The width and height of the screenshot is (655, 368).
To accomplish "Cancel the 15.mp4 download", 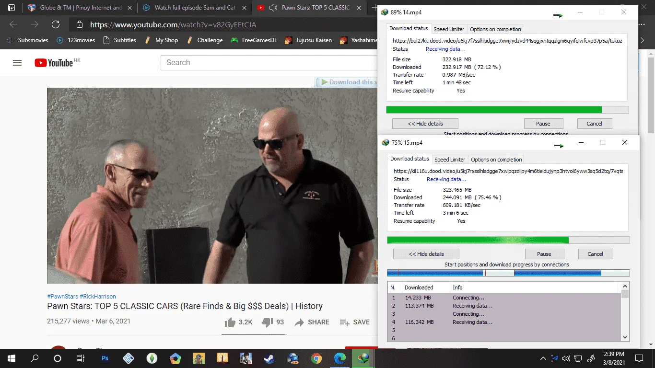I will click(596, 254).
